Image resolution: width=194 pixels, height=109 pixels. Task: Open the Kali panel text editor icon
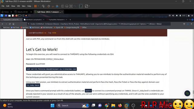[13, 15]
